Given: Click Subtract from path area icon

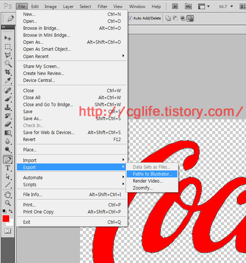Looking at the screenshot, I should point(175,18).
